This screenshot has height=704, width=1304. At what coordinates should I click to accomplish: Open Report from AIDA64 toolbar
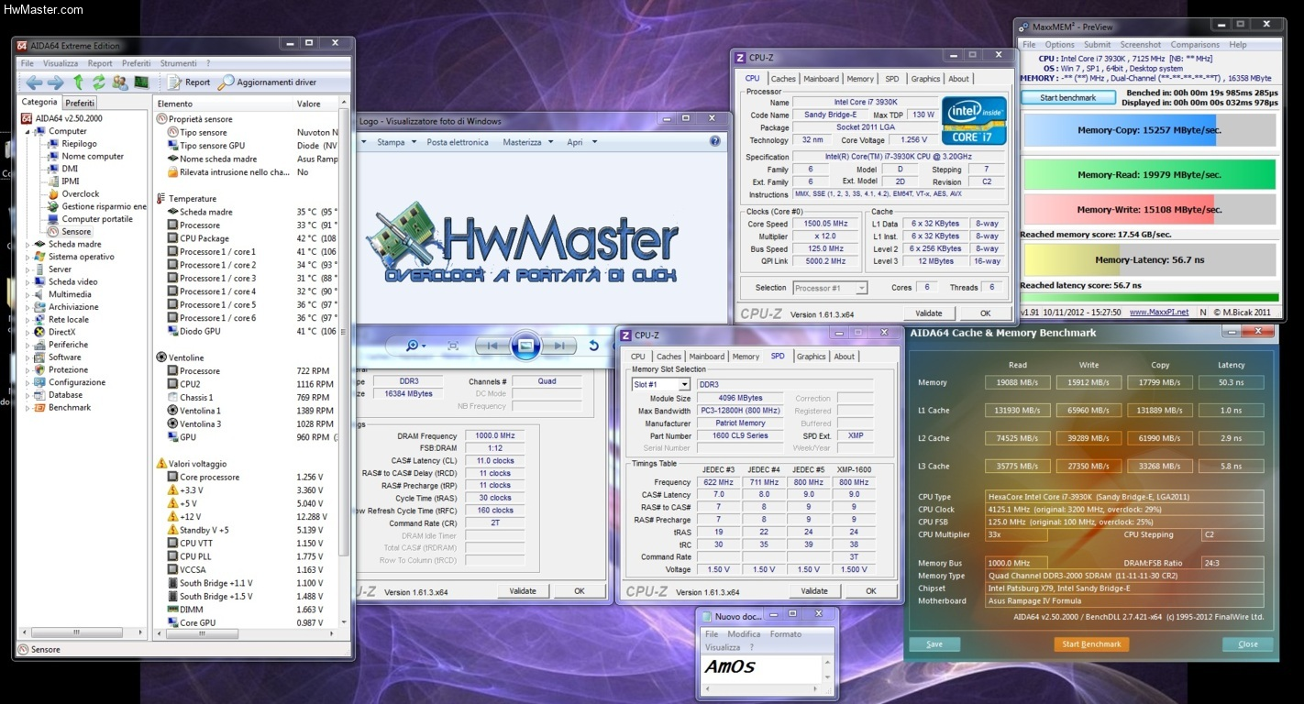188,82
